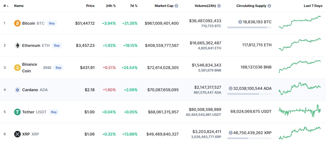Open Ethereum 7-day sparkline chart

pyautogui.click(x=300, y=44)
